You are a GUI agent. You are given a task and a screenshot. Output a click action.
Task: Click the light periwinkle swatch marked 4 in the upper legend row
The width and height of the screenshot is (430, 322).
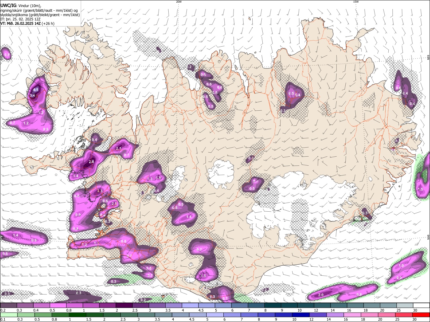click(x=190, y=306)
